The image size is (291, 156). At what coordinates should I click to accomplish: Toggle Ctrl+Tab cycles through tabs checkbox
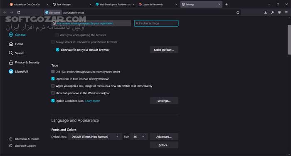click(53, 72)
